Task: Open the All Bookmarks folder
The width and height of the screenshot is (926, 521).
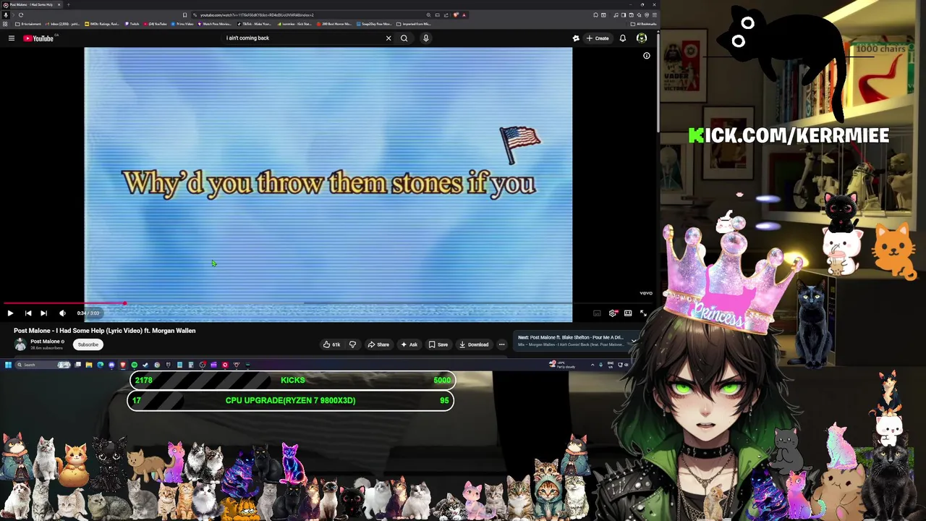Action: coord(643,24)
